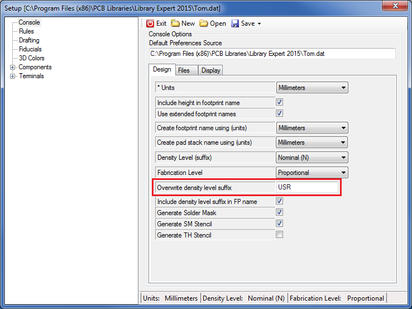Click the New file icon
Screen dimensions: 412x309
coord(175,23)
